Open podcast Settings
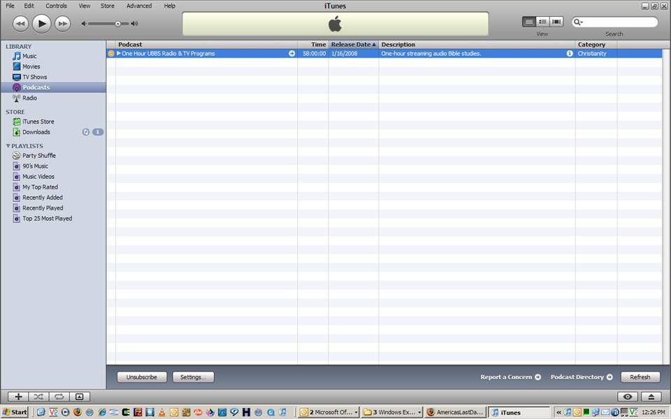This screenshot has width=671, height=419. (x=193, y=377)
